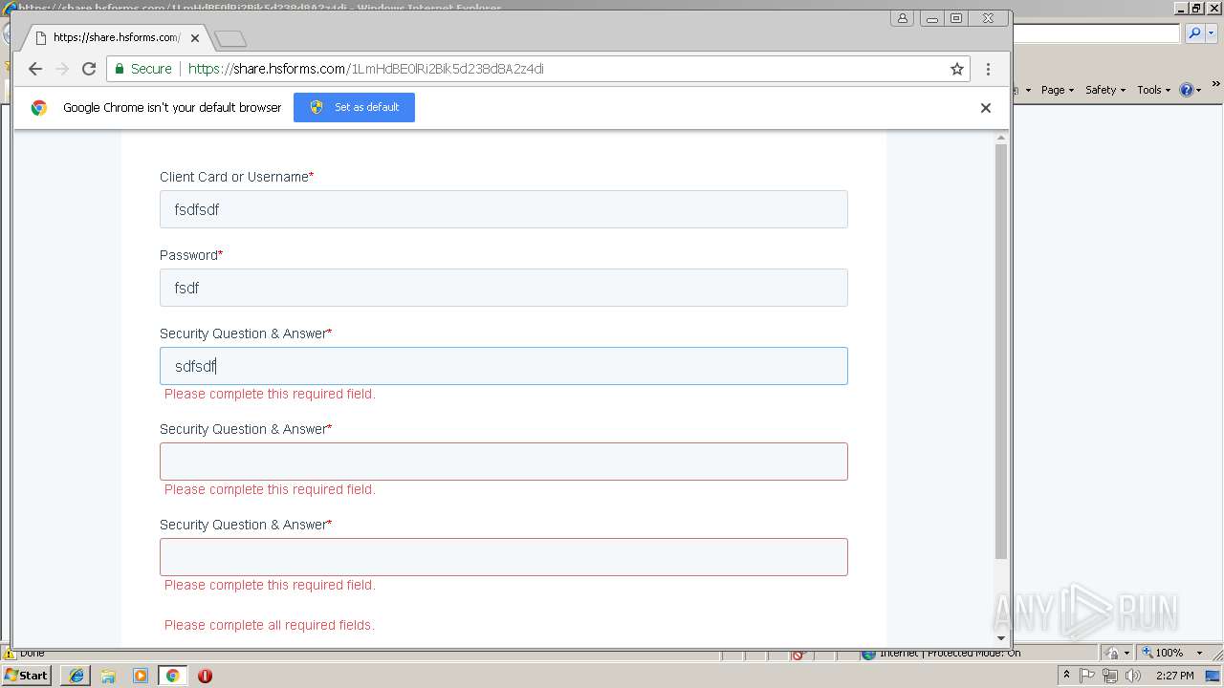The width and height of the screenshot is (1224, 688).
Task: Open Chrome's three-dot menu
Action: (x=988, y=69)
